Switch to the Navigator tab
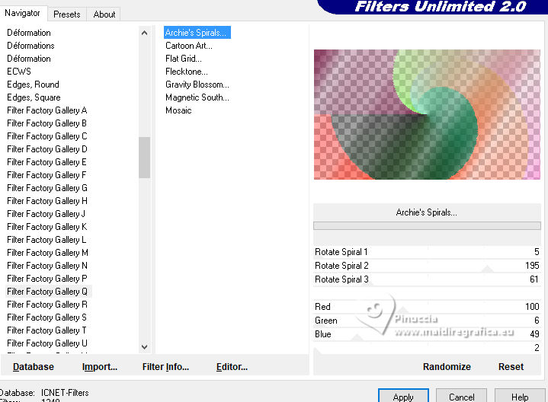This screenshot has height=402, width=548. [x=23, y=14]
